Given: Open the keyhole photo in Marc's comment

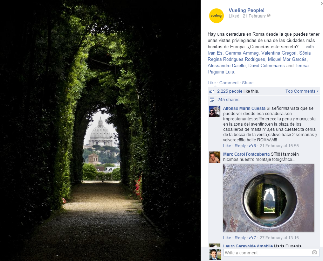Looking at the screenshot, I should [269, 198].
